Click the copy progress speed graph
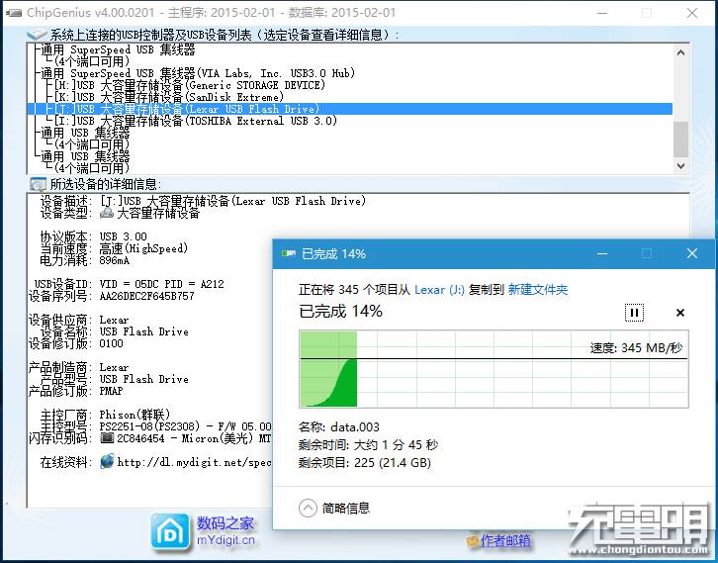The width and height of the screenshot is (718, 563). click(x=494, y=369)
